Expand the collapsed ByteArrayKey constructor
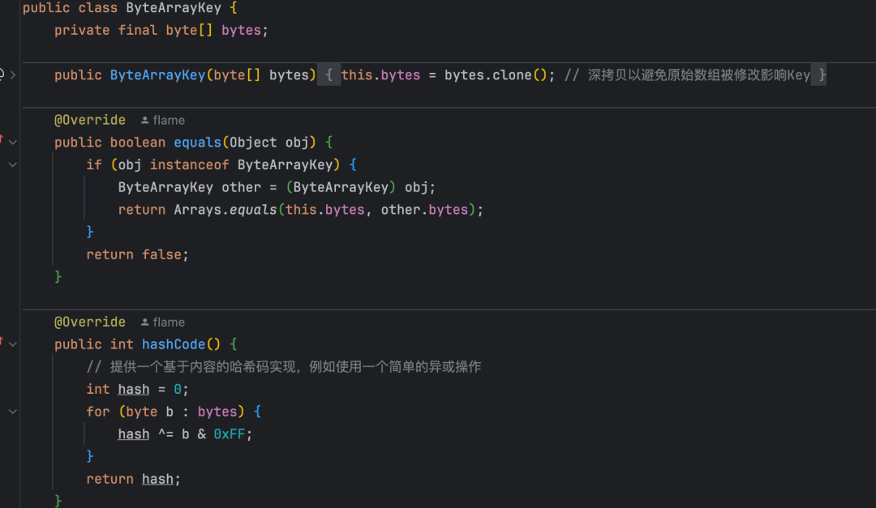The image size is (876, 508). point(13,75)
